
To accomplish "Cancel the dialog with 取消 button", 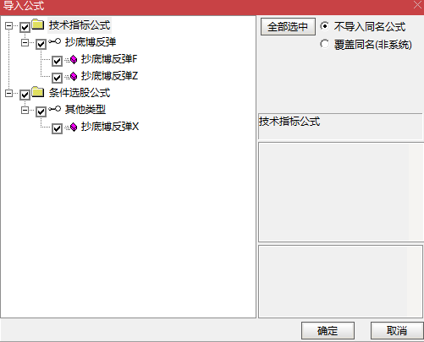I will coord(397,330).
